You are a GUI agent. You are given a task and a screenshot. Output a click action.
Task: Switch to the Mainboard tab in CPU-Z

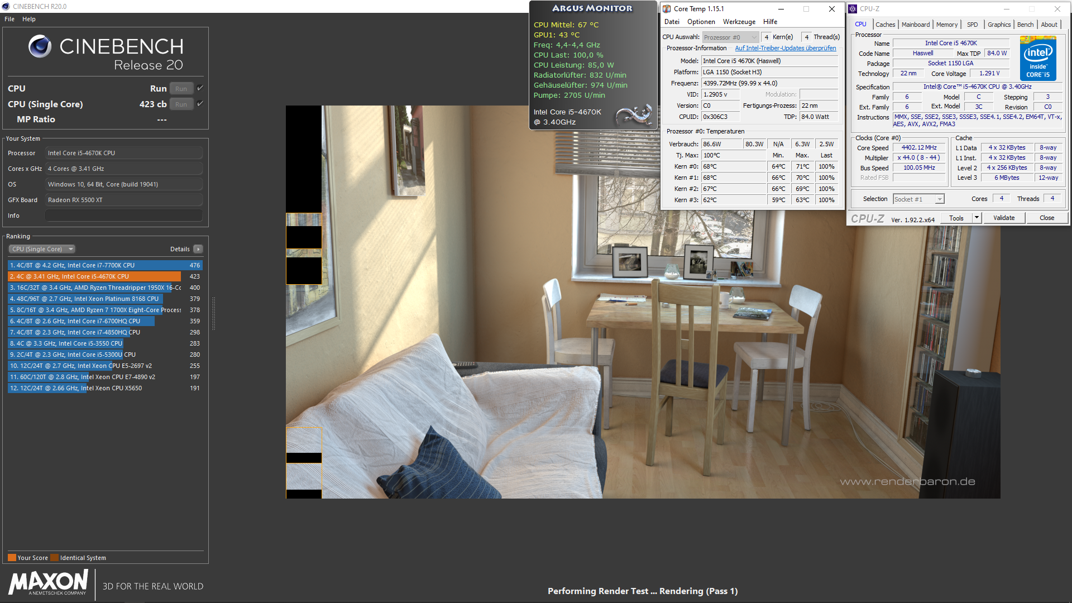coord(915,25)
